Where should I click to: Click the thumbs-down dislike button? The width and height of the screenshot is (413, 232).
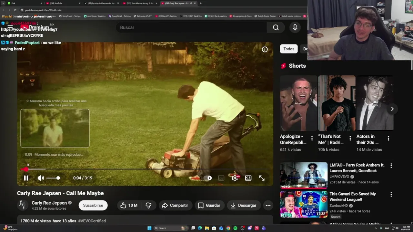pyautogui.click(x=148, y=205)
